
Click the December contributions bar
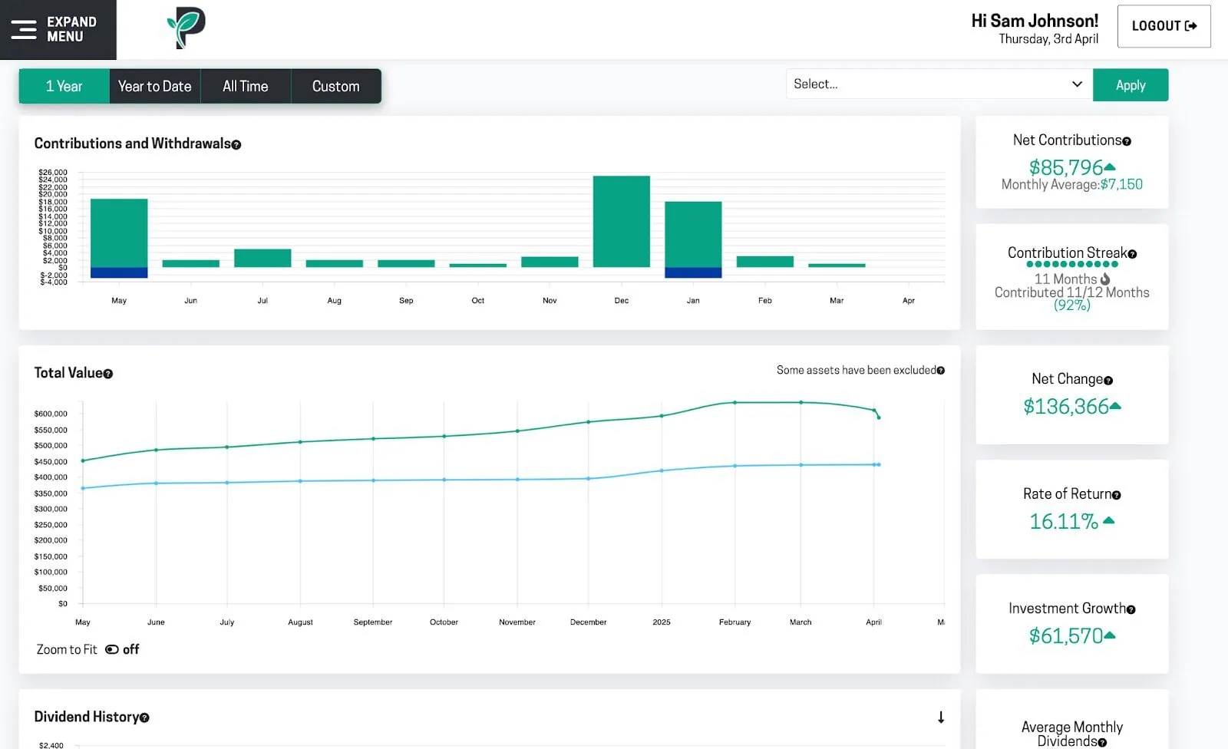[621, 222]
